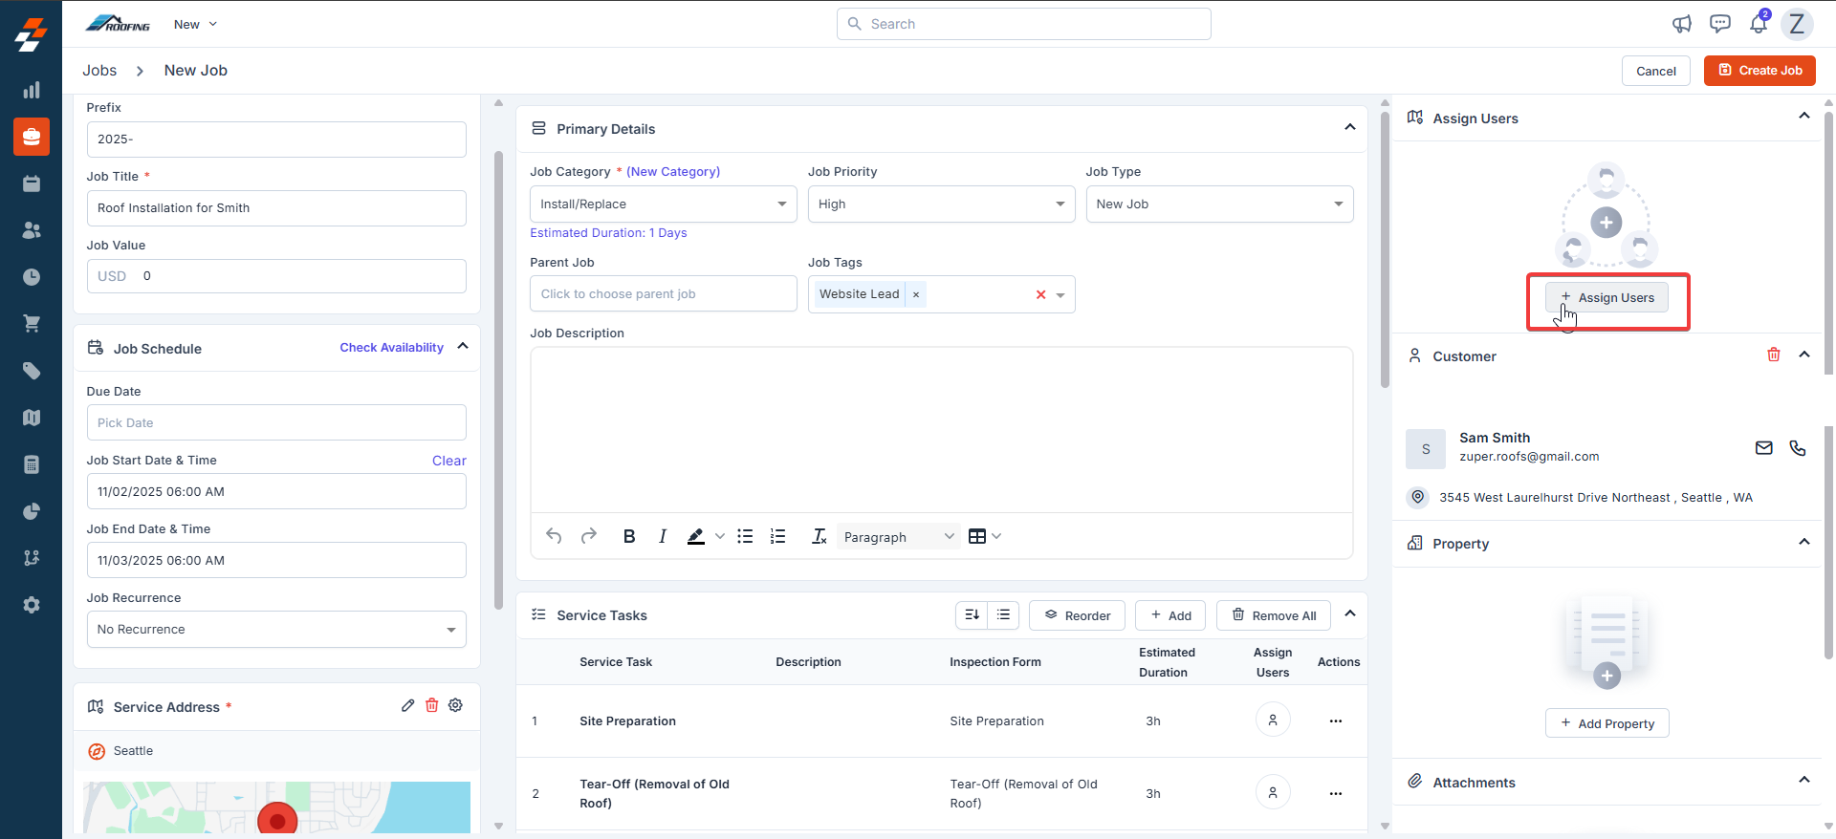
Task: Open the Job Priority dropdown
Action: point(942,204)
